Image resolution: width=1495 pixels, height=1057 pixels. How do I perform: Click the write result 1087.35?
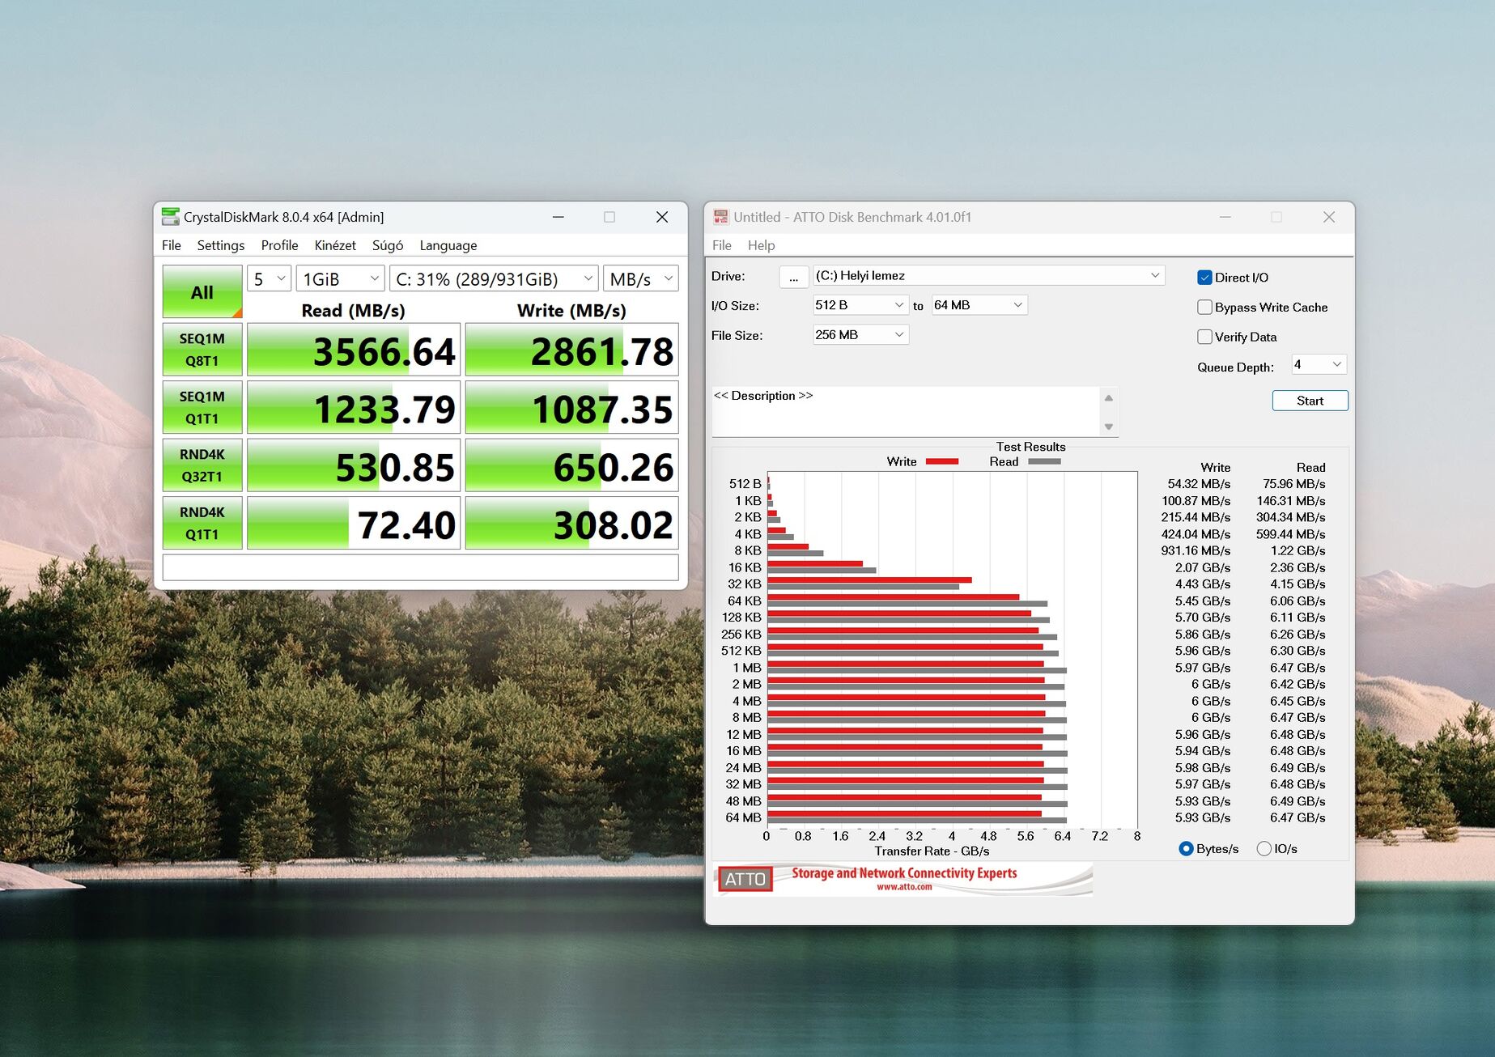tap(571, 408)
